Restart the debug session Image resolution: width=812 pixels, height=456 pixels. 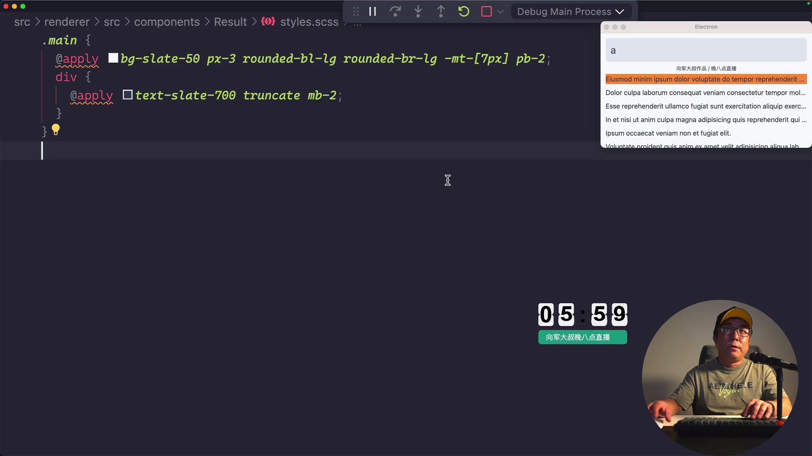[x=463, y=11]
